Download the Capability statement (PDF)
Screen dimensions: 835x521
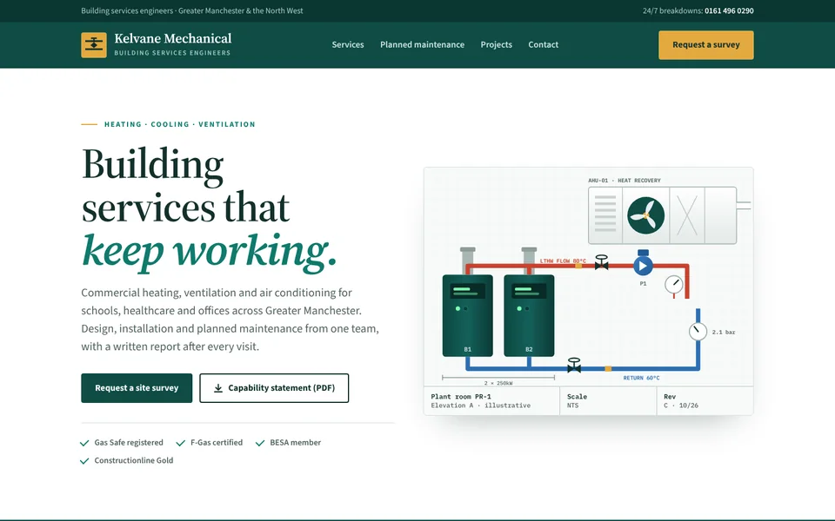click(x=274, y=388)
